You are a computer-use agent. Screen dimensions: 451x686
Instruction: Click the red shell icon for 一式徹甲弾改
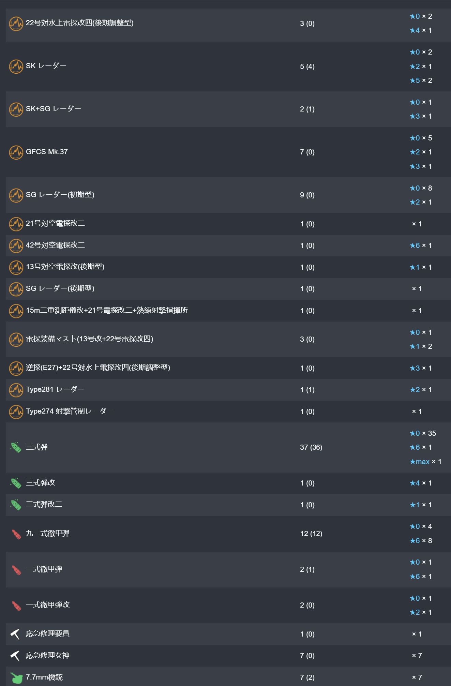(16, 606)
